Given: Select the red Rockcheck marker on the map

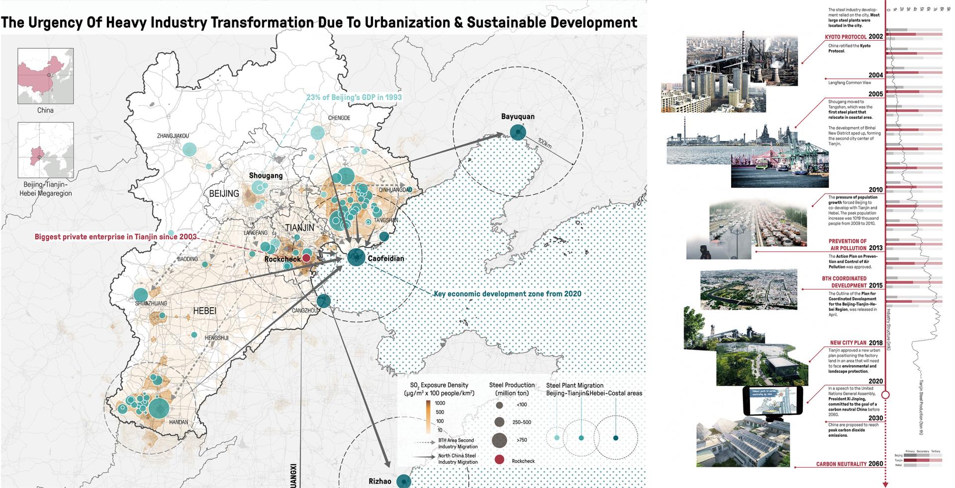Looking at the screenshot, I should (307, 258).
